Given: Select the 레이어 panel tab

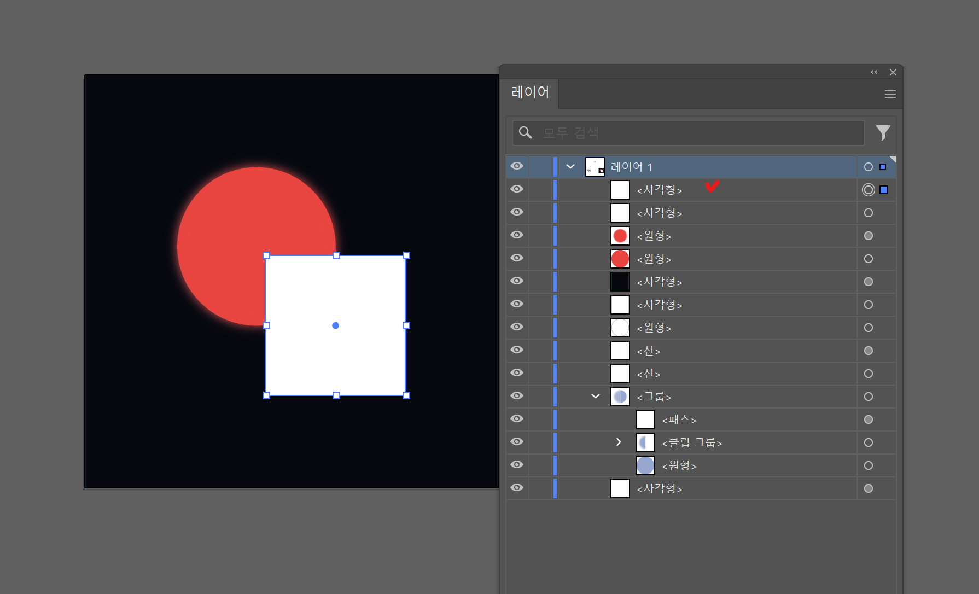Looking at the screenshot, I should pyautogui.click(x=529, y=92).
